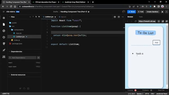Open the Deployment rocket icon
The image size is (169, 95).
click(x=4, y=50)
